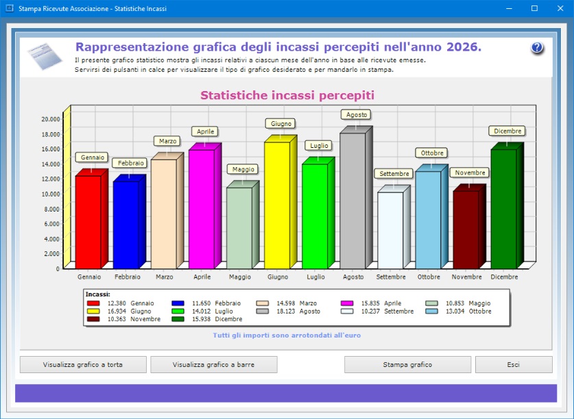
Task: Click the legend value 12.380 for Gennaio
Action: pyautogui.click(x=117, y=303)
